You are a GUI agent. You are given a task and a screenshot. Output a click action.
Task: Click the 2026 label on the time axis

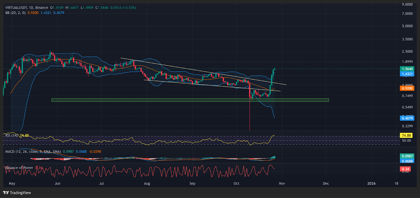point(371,183)
